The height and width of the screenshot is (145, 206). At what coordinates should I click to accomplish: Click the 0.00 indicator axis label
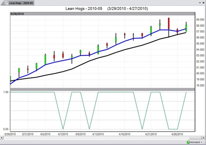pyautogui.click(x=6, y=129)
